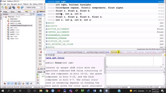This screenshot has height=93, width=166.
Task: Choose Color(int rgba, boolean hasalpha) completion
Action: click(105, 5)
